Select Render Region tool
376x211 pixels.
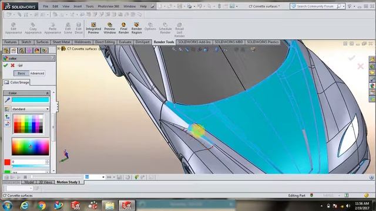[x=136, y=28]
